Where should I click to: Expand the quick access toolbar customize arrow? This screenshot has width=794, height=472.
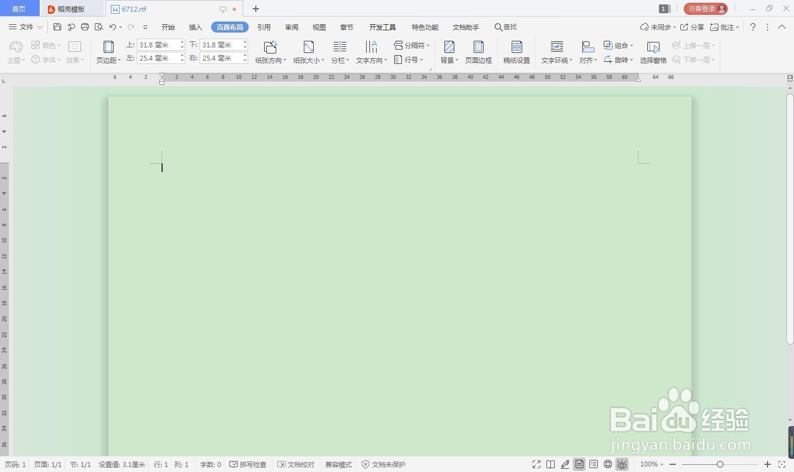pyautogui.click(x=145, y=27)
